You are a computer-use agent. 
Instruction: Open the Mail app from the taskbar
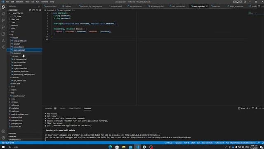click(x=131, y=147)
